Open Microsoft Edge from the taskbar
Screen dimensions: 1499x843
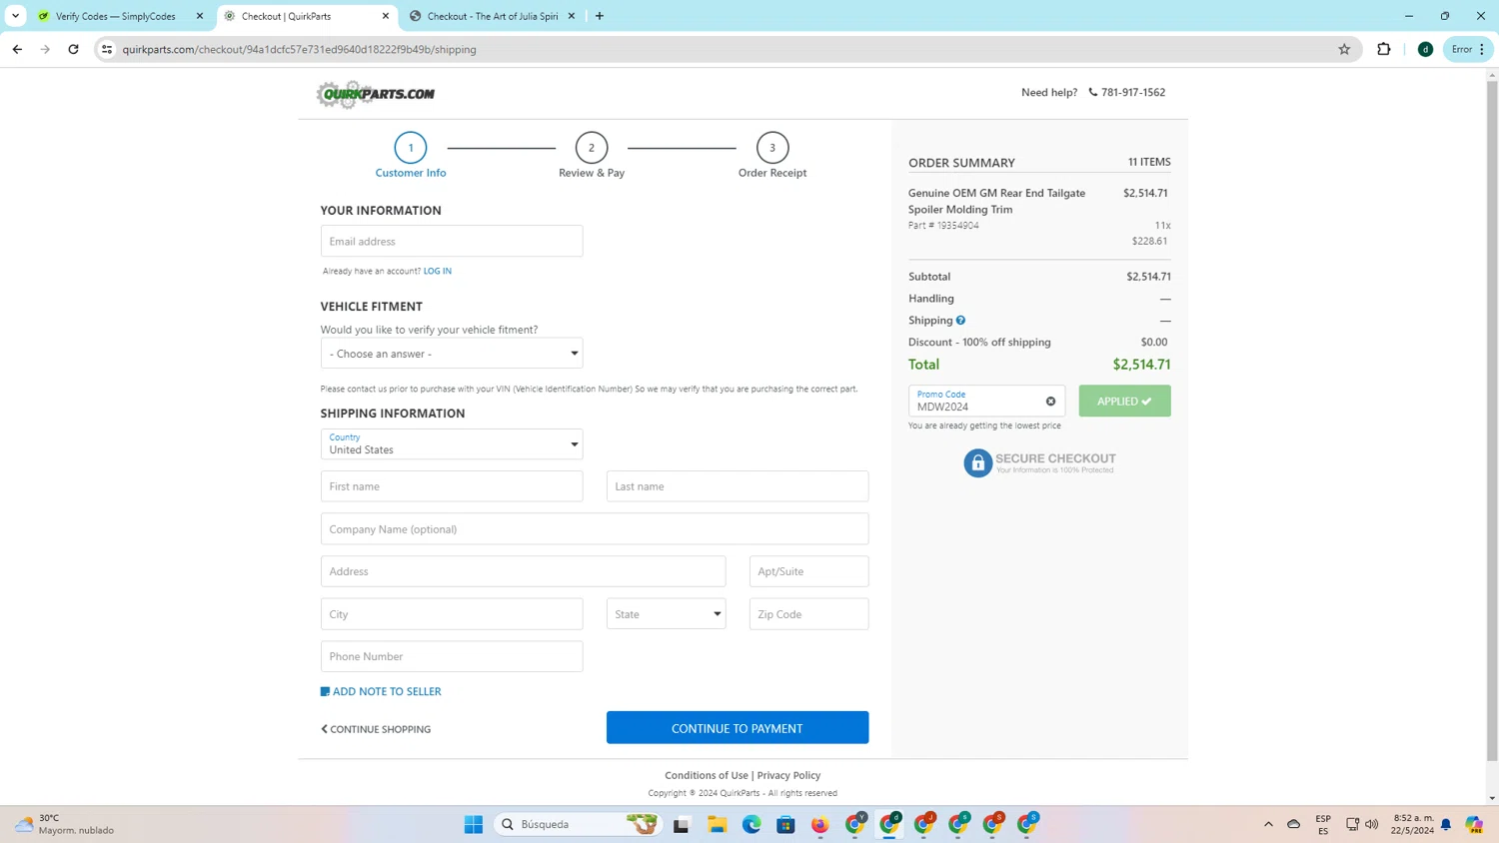click(x=751, y=824)
